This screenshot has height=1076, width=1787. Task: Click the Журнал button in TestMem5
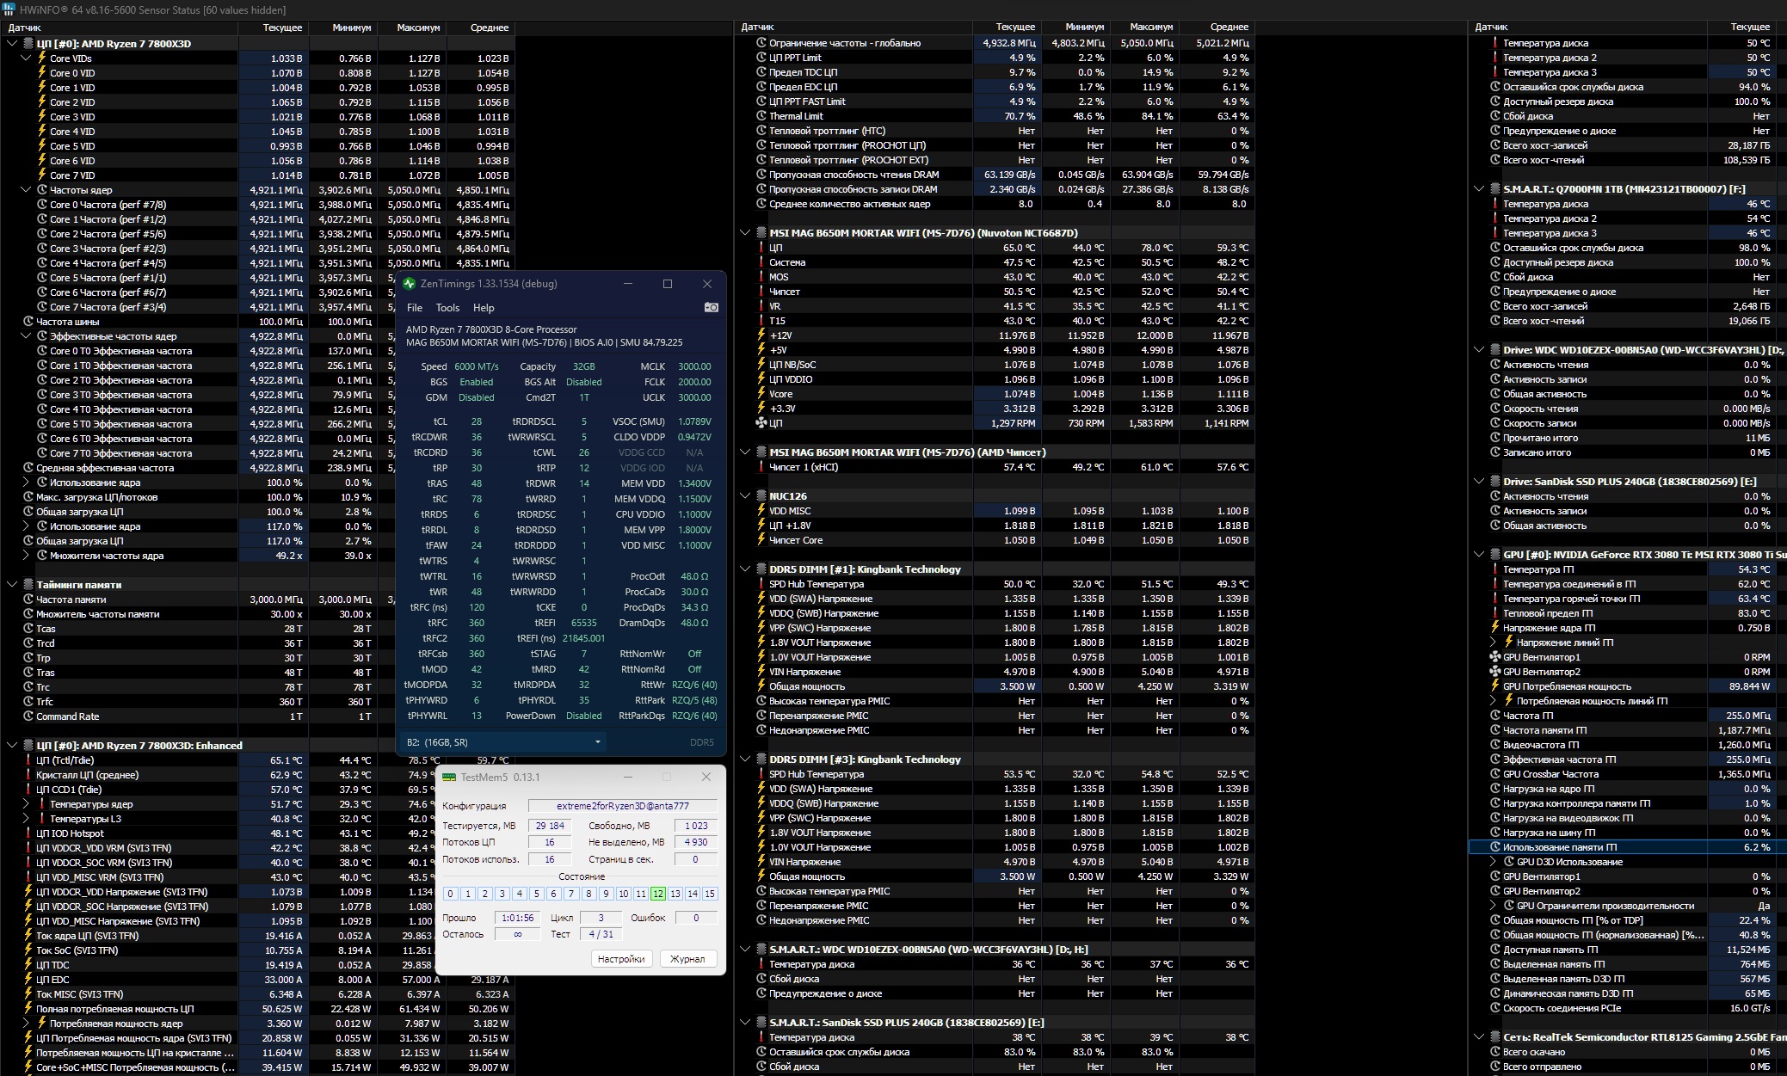pyautogui.click(x=687, y=958)
